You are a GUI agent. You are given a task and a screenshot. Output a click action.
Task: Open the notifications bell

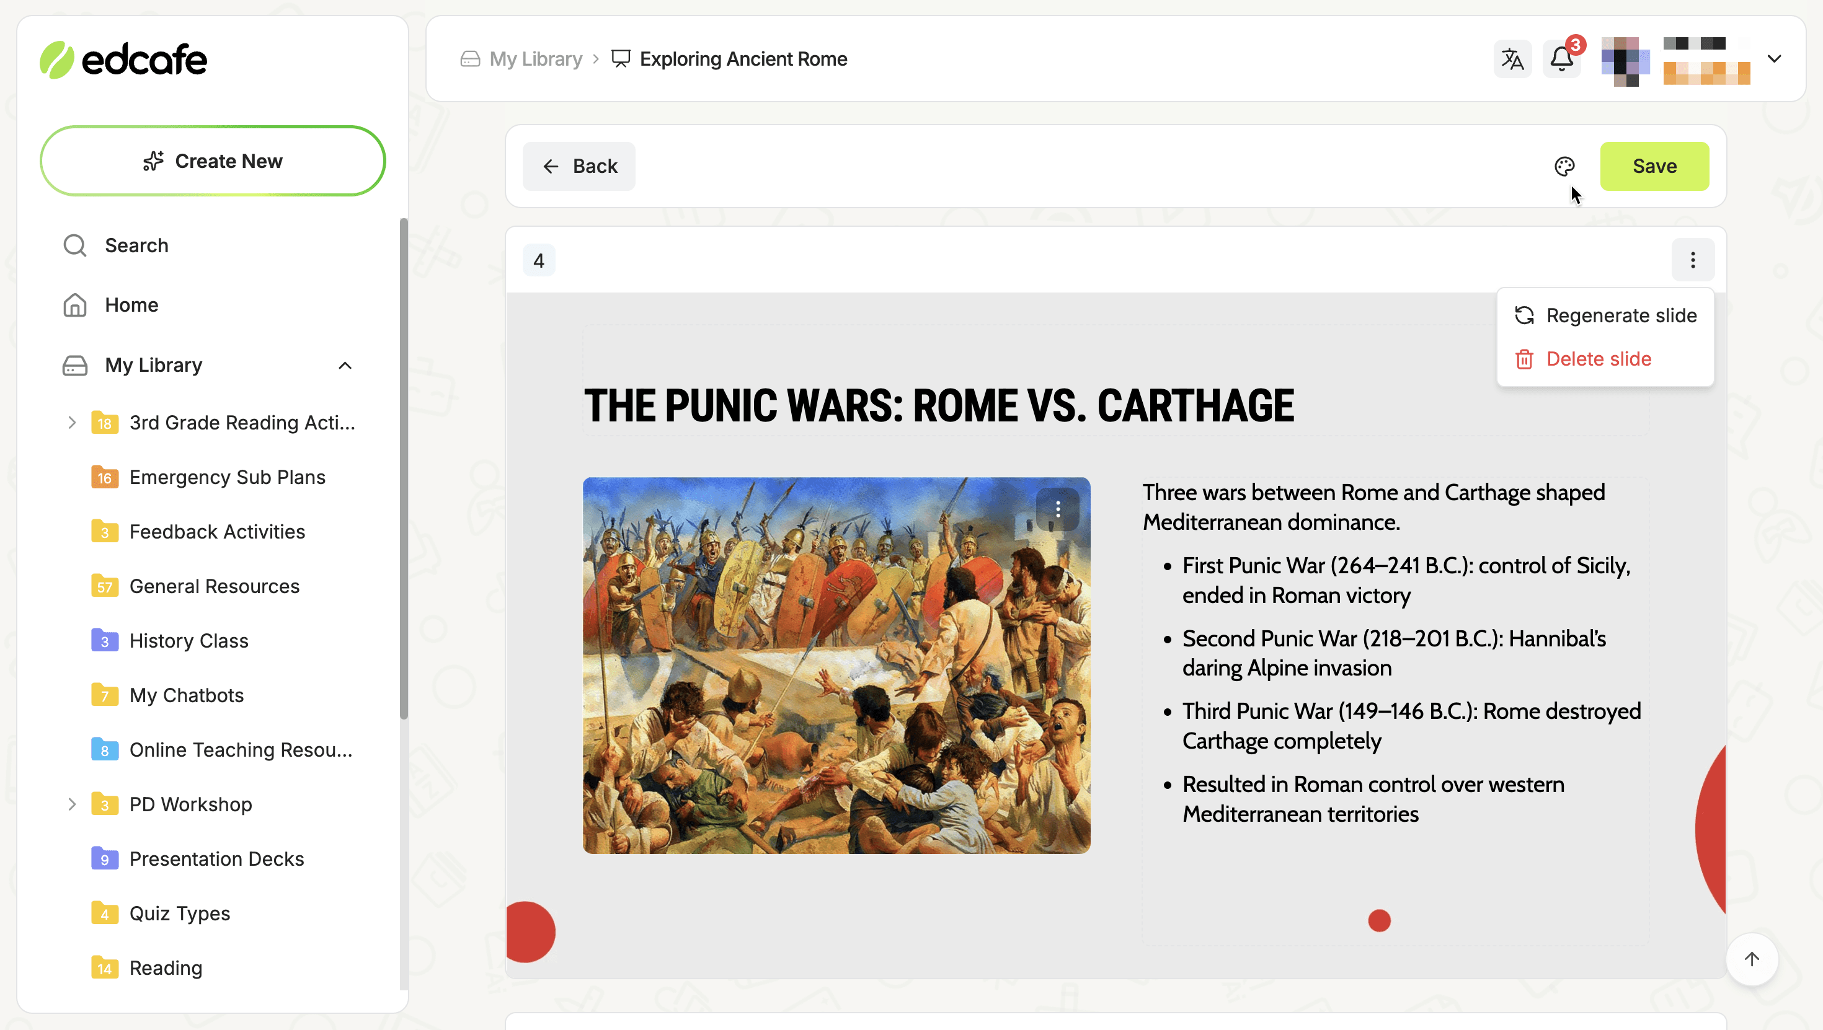pyautogui.click(x=1561, y=59)
